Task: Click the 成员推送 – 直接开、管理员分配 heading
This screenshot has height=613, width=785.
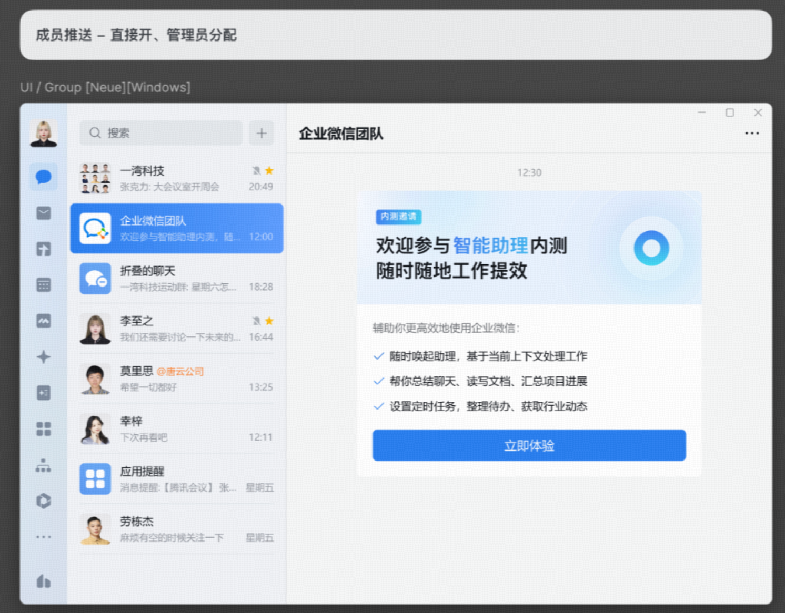Action: (136, 35)
